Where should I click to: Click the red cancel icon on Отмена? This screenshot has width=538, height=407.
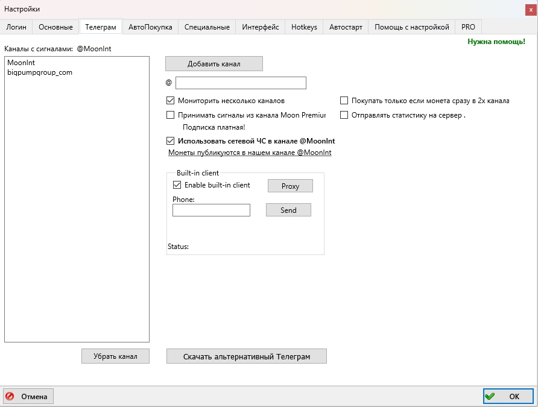click(10, 396)
